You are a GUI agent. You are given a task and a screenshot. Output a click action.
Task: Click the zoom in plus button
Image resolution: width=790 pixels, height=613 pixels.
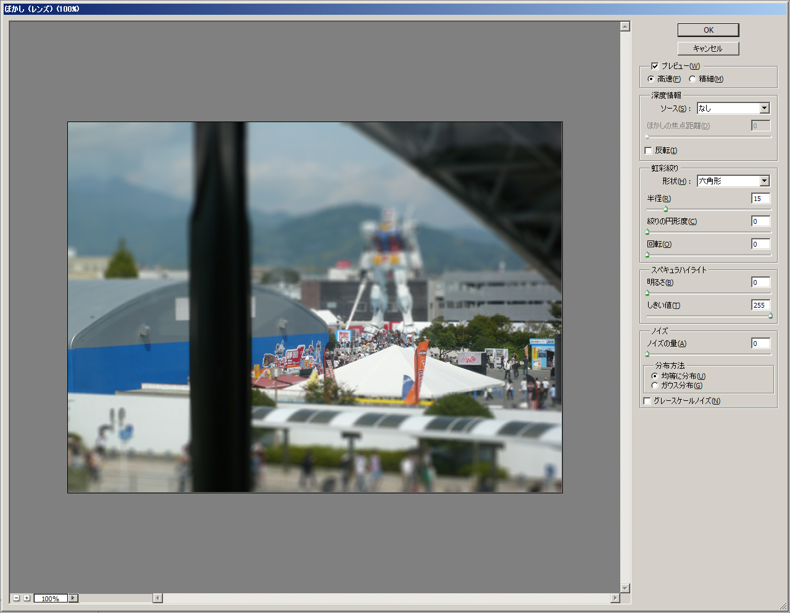pos(27,598)
